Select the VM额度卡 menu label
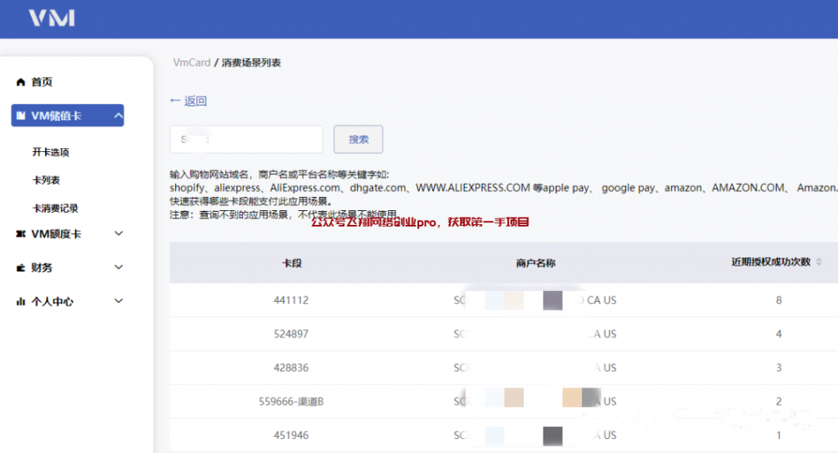Screen dimensions: 838x453 click(56, 234)
